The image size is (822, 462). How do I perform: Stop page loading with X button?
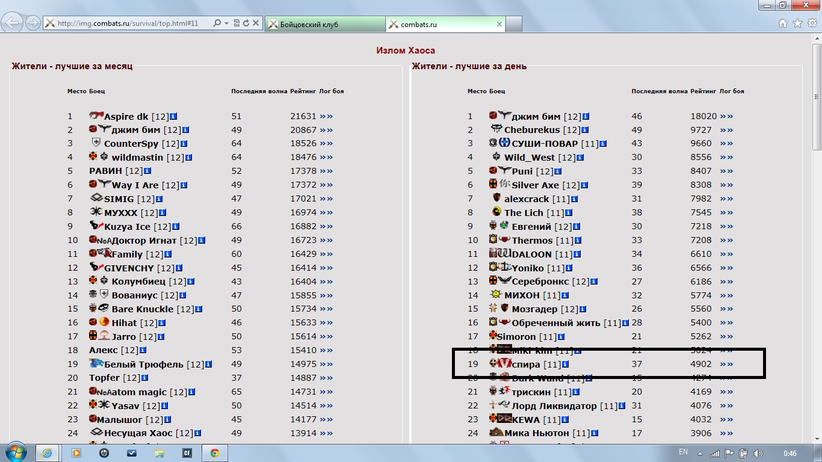tap(256, 23)
